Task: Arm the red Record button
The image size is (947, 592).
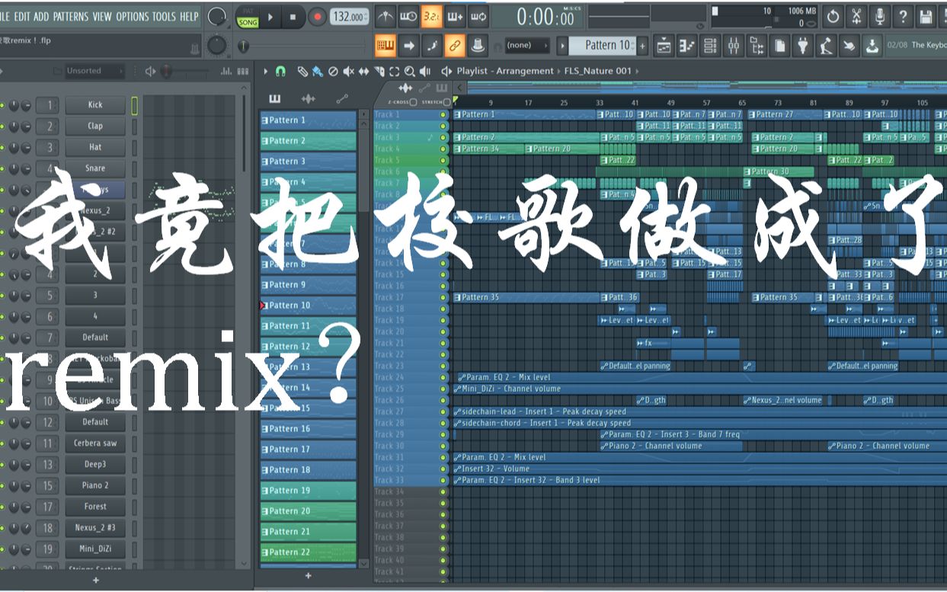Action: click(317, 16)
